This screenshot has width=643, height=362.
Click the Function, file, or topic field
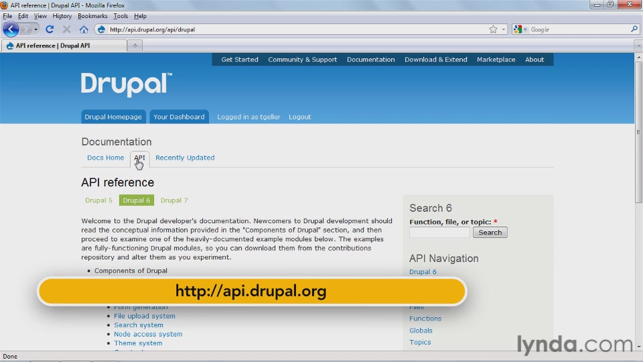(439, 233)
